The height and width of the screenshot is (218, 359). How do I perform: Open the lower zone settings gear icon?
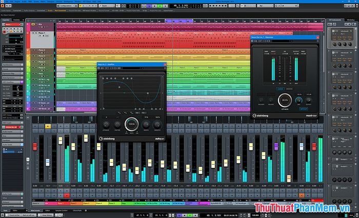click(86, 210)
